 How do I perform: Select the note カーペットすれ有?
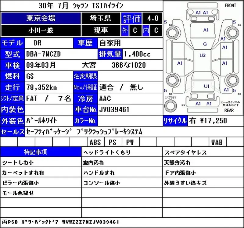point(23,173)
